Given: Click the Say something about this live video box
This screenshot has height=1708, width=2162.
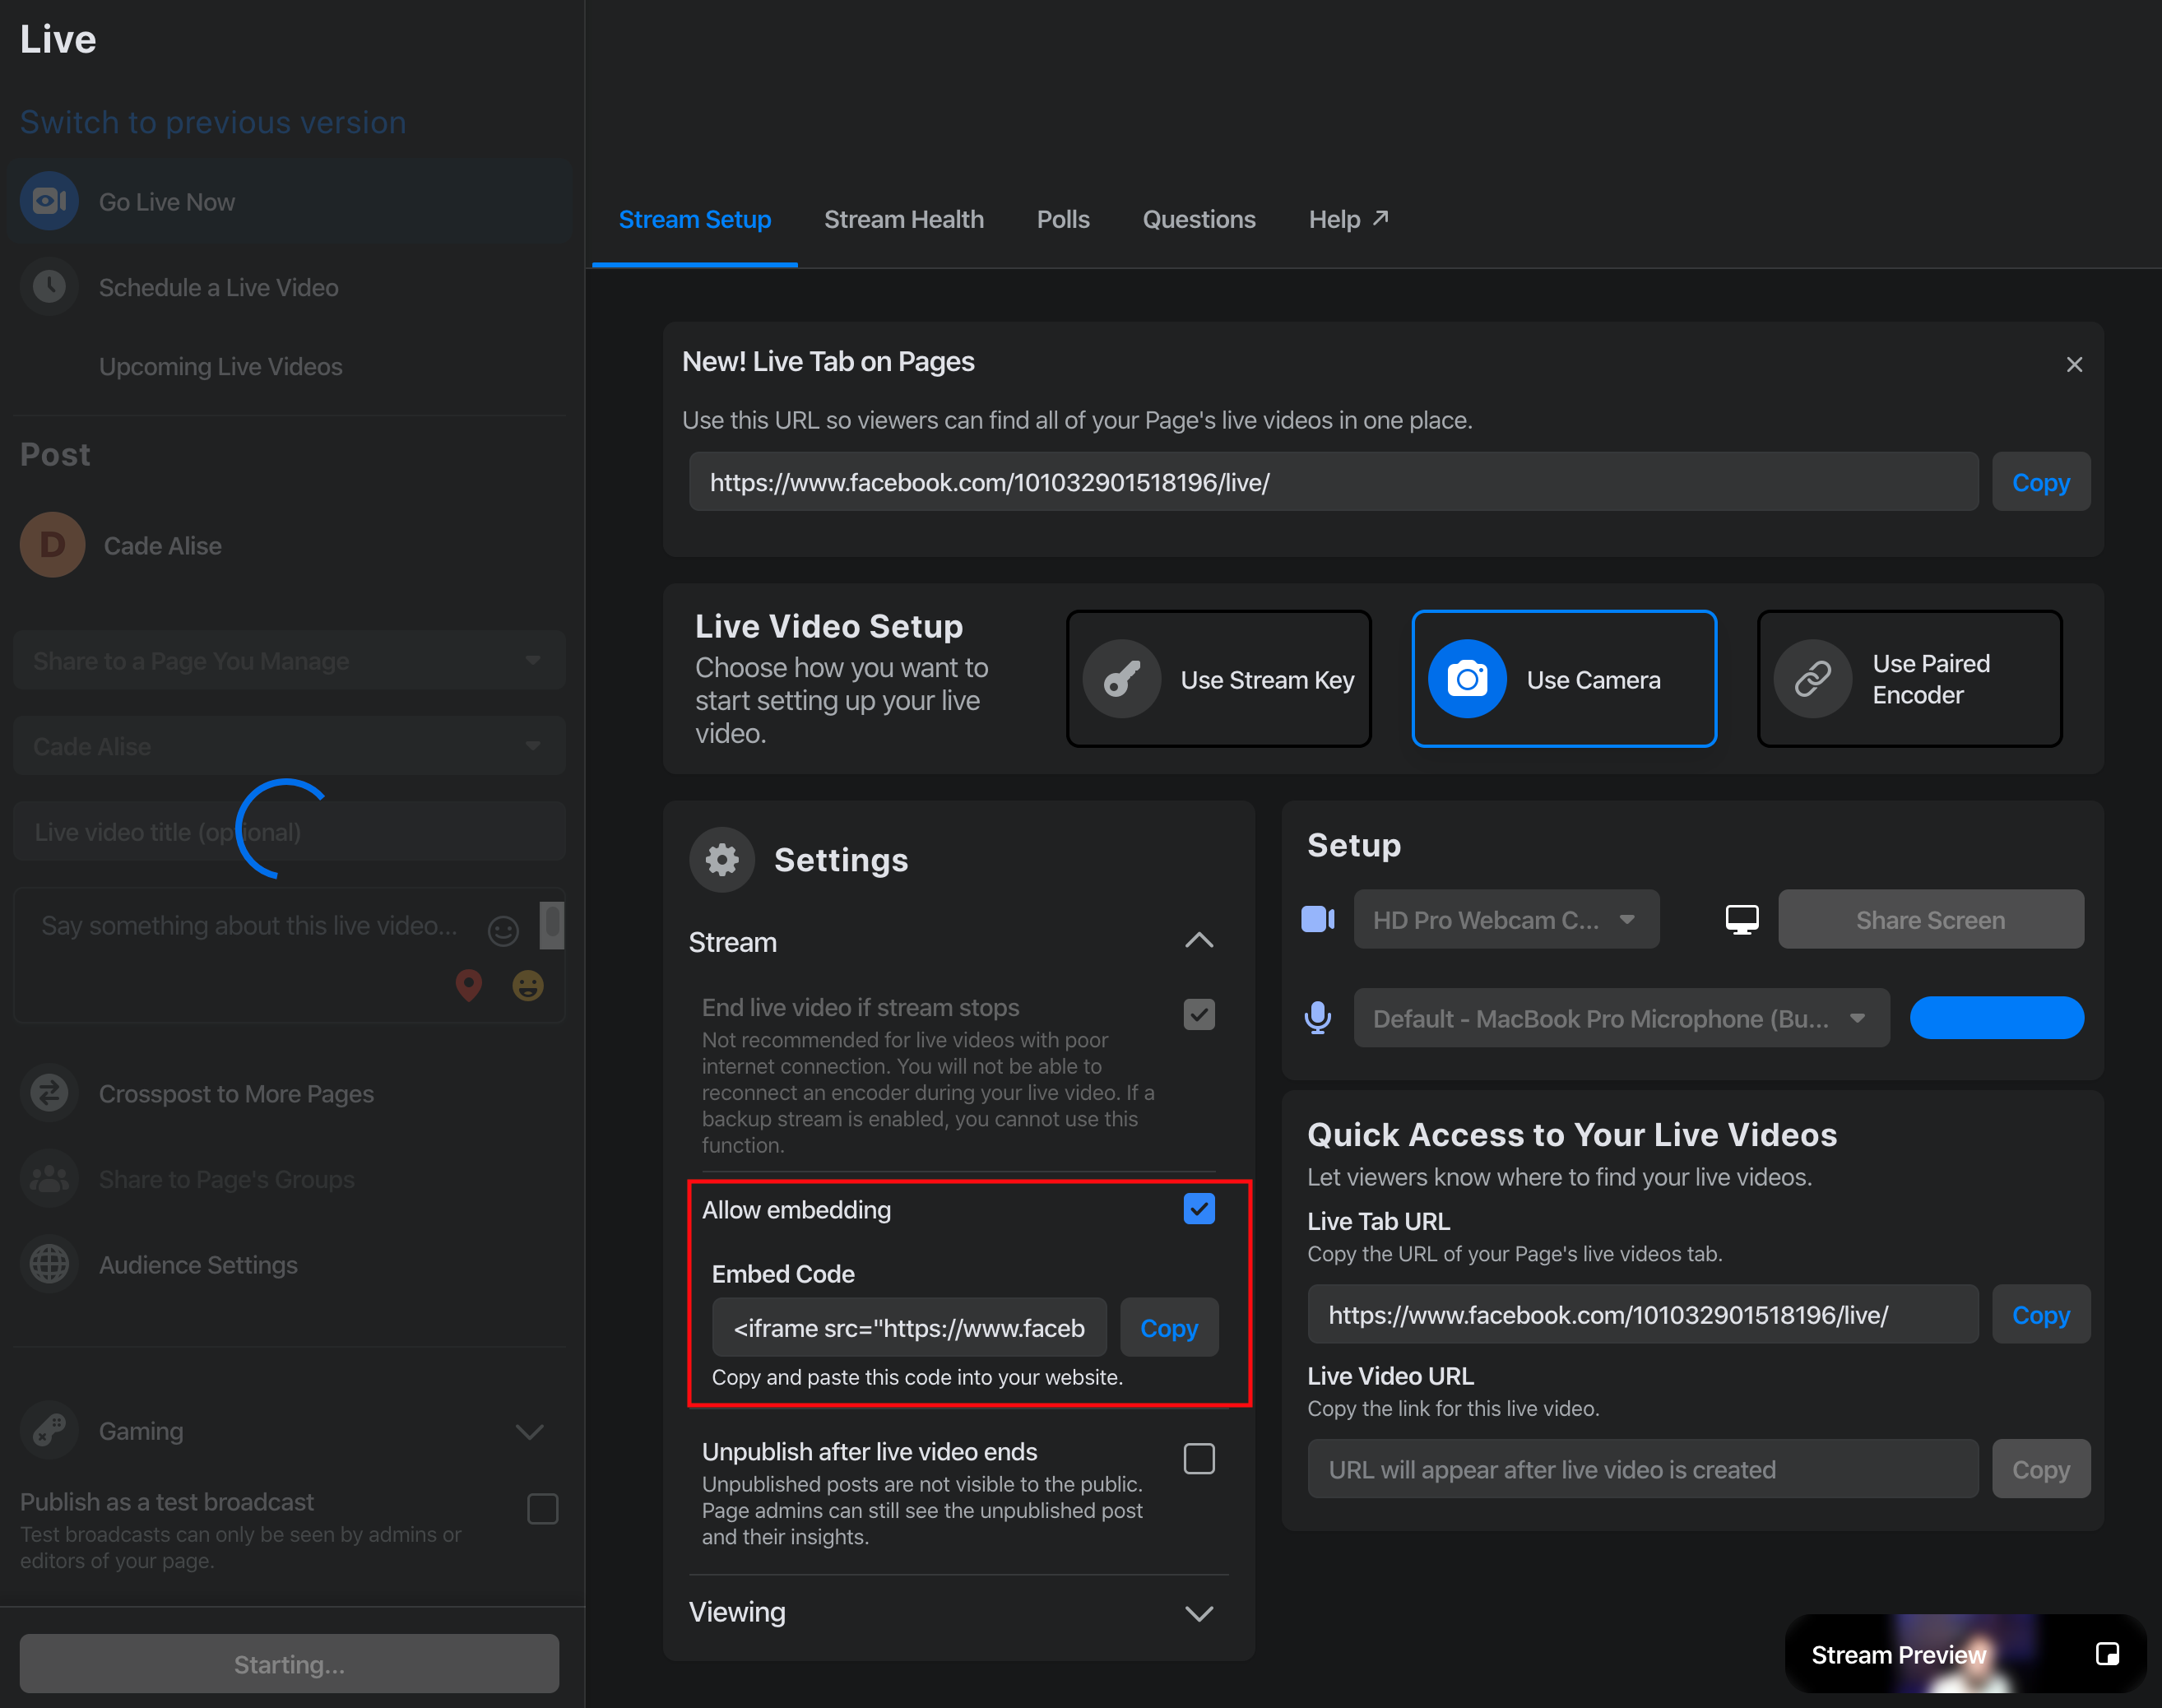Looking at the screenshot, I should click(289, 955).
